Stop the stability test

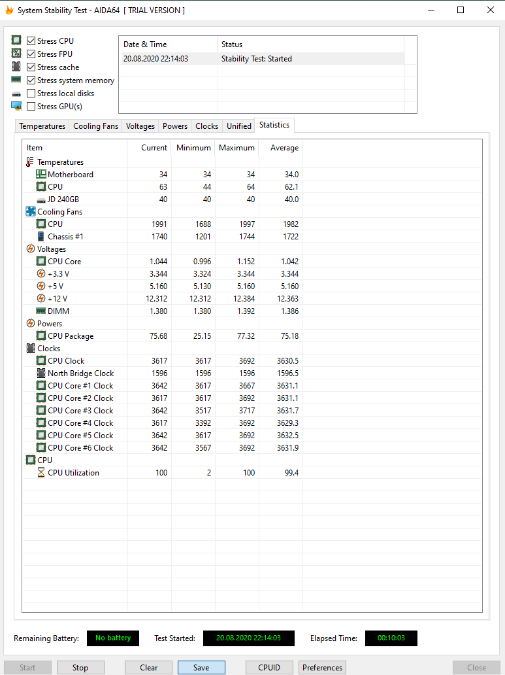[80, 667]
